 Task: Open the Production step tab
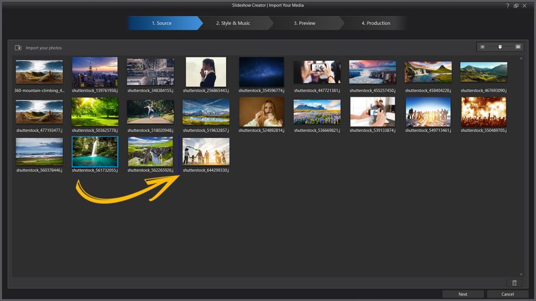376,23
